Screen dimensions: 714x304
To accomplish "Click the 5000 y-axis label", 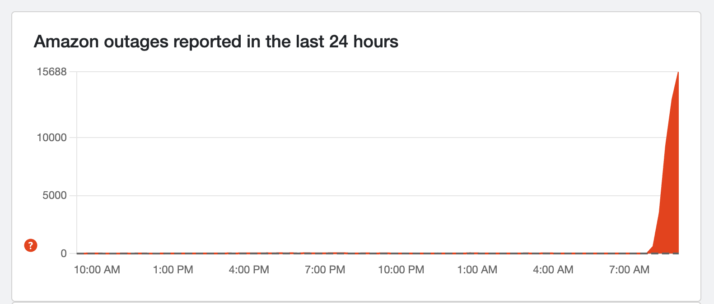I will (x=54, y=195).
